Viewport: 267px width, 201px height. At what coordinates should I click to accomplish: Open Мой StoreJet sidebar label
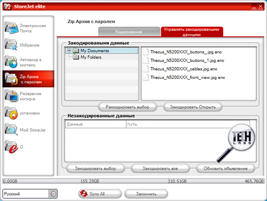click(33, 130)
